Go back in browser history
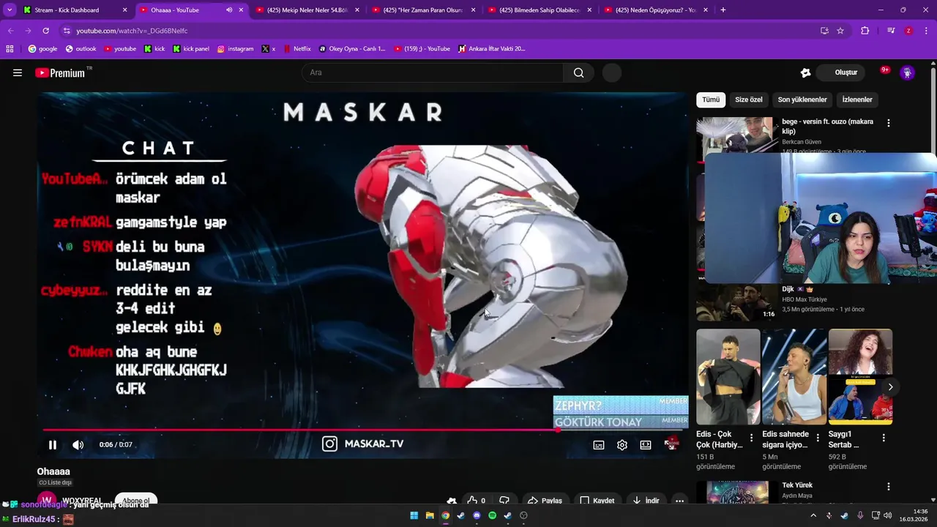 (x=10, y=31)
